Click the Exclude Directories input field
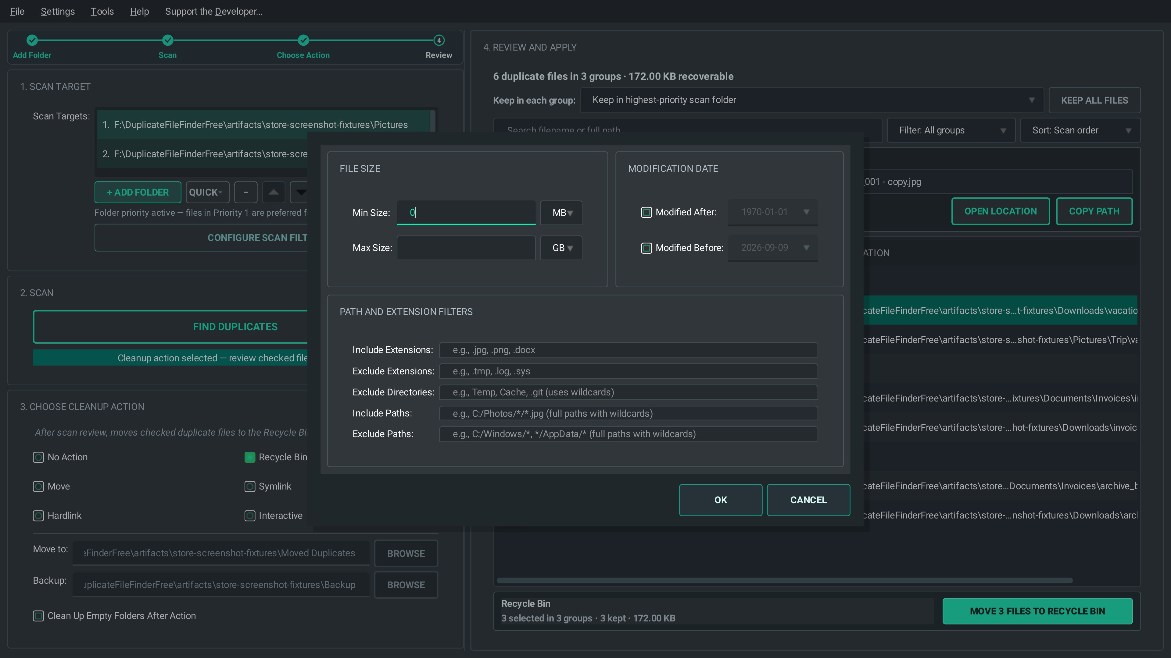The image size is (1171, 658). click(x=628, y=392)
